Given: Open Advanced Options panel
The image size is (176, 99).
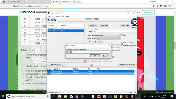Looking at the screenshot, I should (53, 92).
